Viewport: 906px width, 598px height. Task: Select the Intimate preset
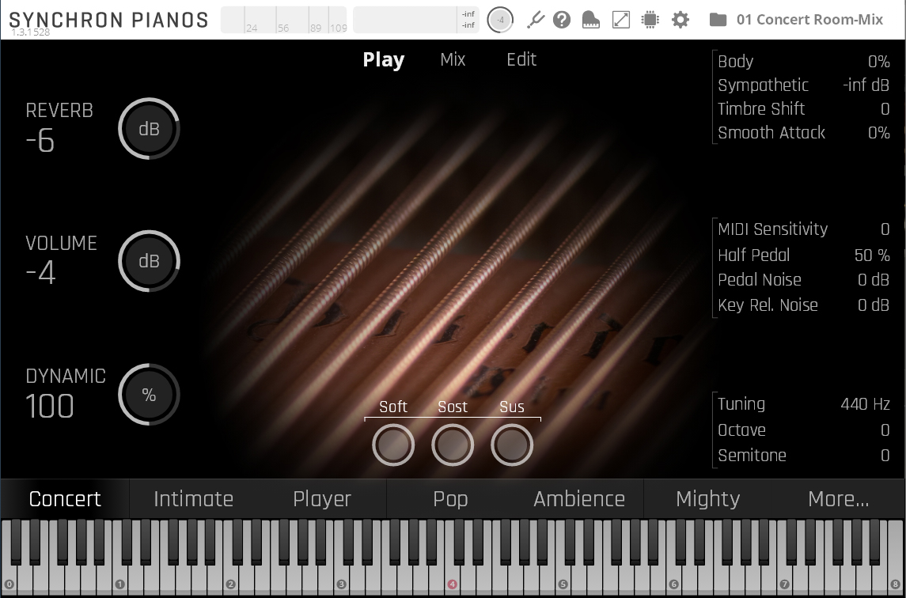(193, 499)
